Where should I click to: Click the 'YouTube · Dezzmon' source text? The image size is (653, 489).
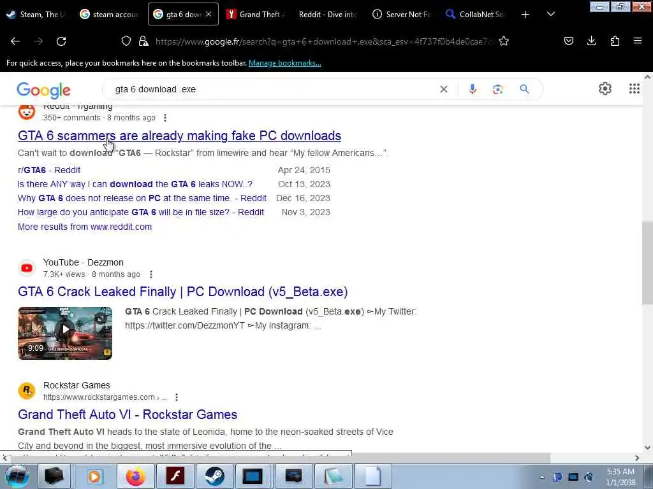tap(84, 262)
